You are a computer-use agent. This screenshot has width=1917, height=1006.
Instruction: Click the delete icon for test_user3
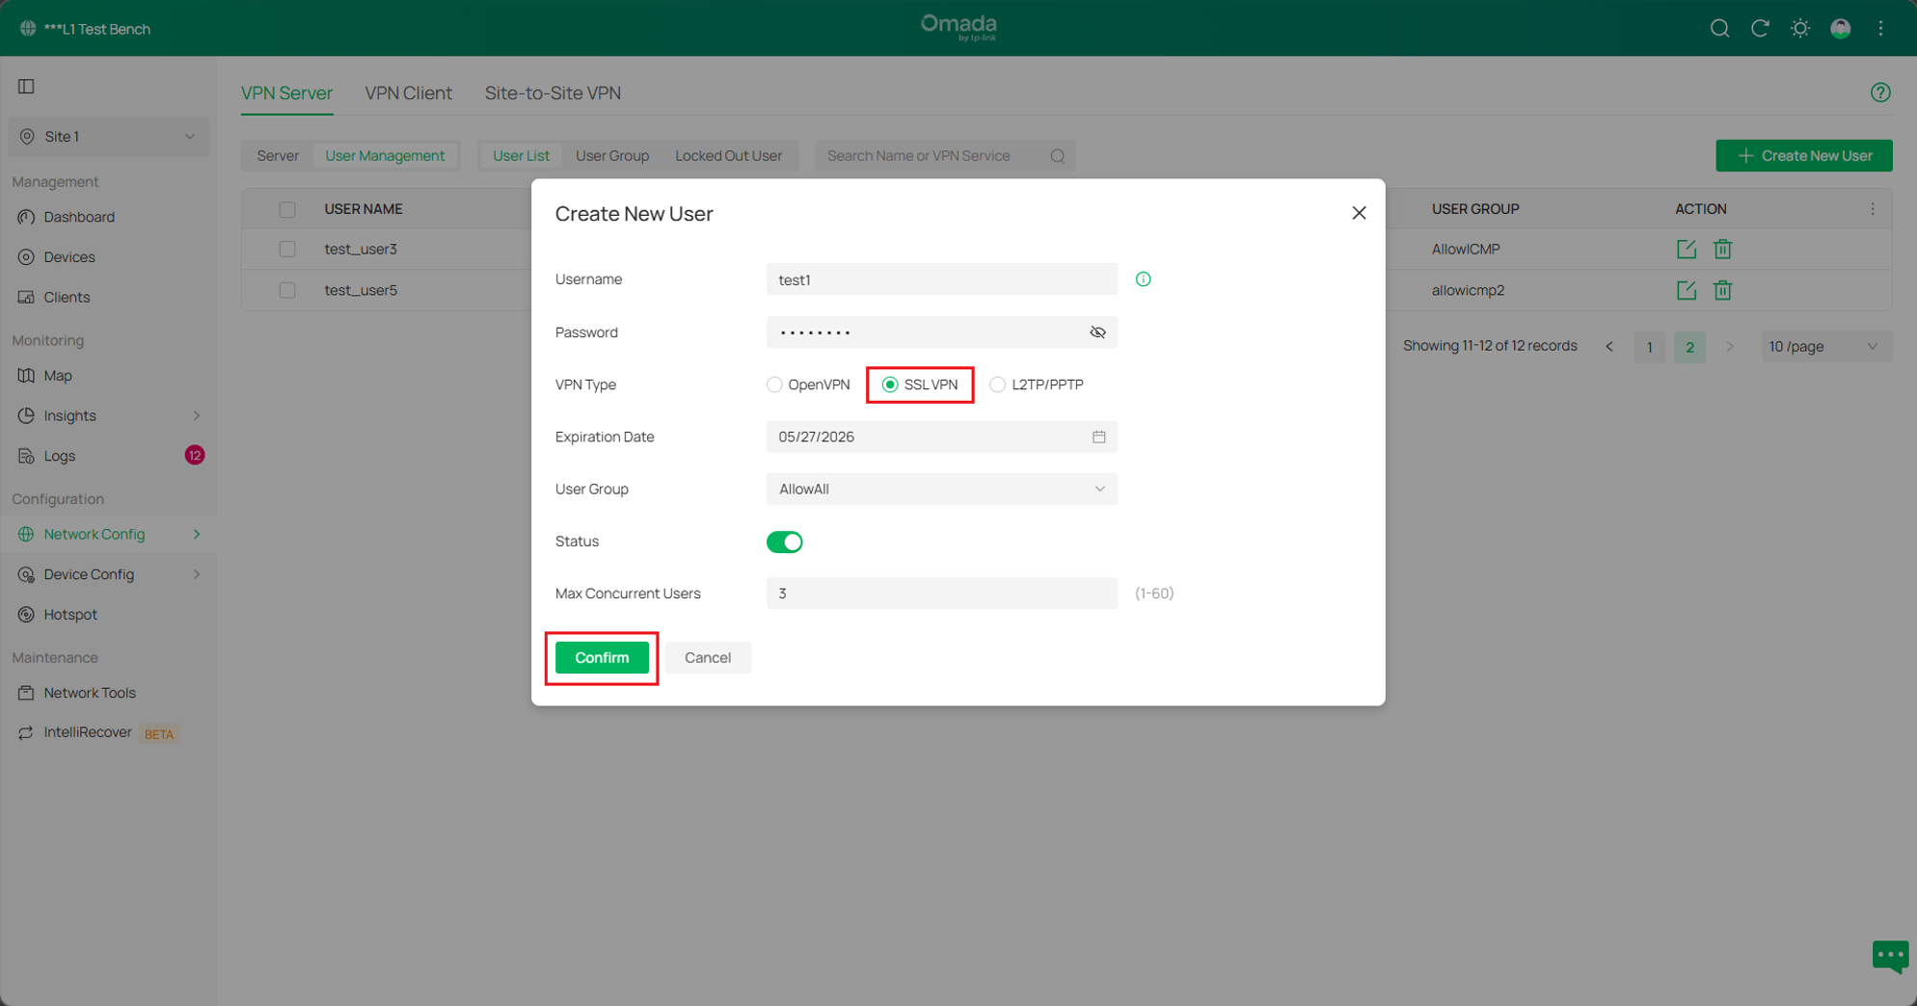coord(1722,249)
